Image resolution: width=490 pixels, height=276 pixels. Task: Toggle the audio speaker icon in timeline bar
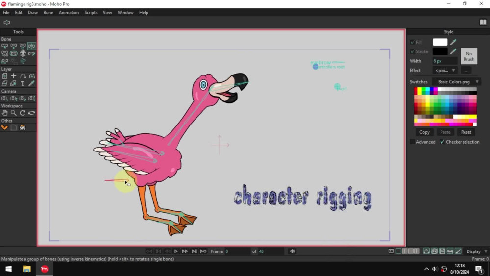click(293, 251)
